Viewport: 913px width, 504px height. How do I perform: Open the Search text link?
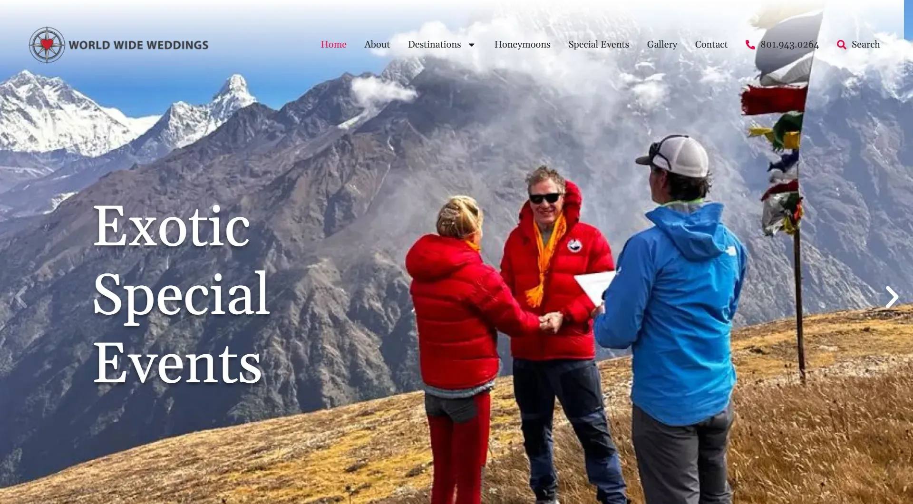point(865,44)
